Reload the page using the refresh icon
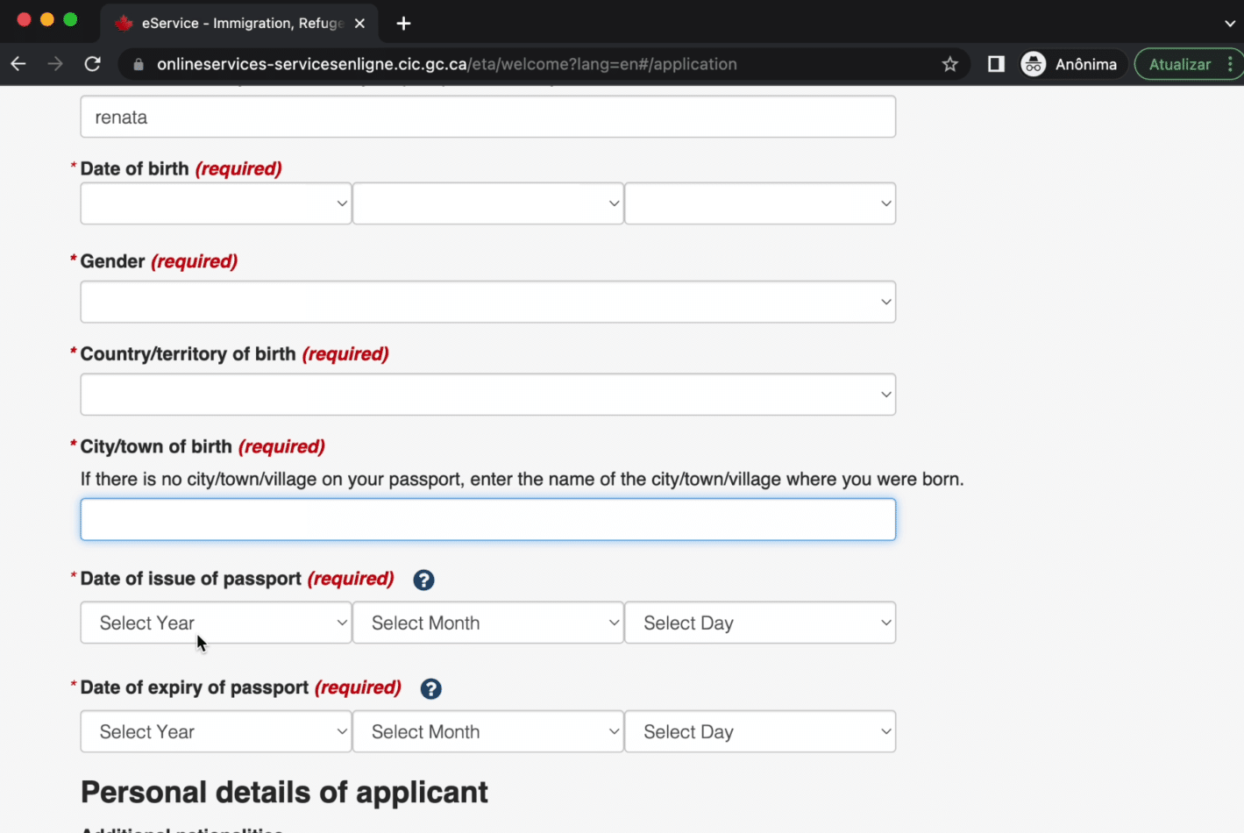1244x833 pixels. click(x=92, y=64)
